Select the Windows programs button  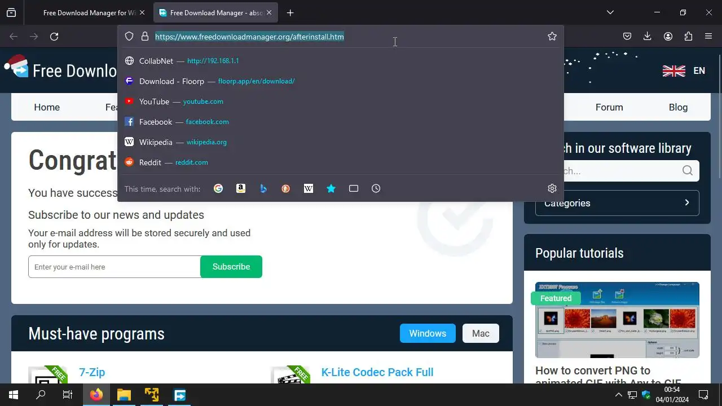point(428,333)
